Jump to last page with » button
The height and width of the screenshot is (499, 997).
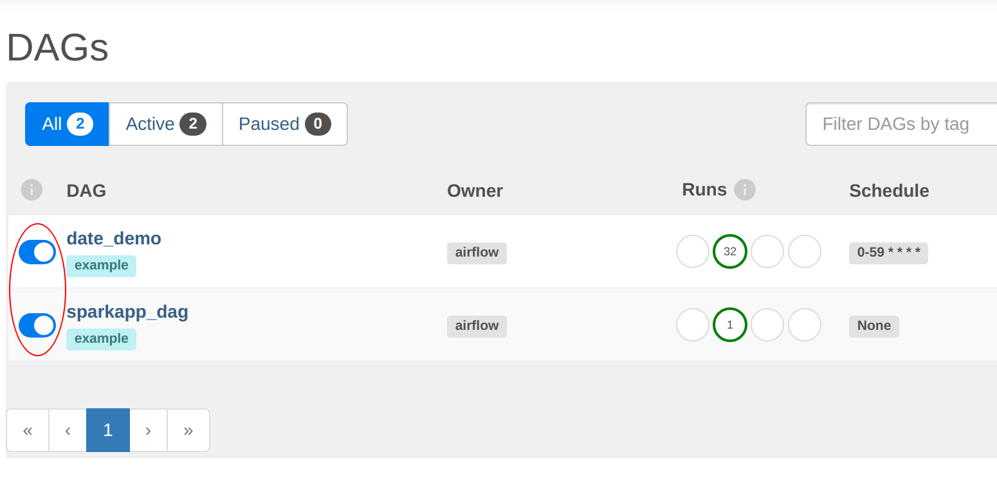point(188,430)
